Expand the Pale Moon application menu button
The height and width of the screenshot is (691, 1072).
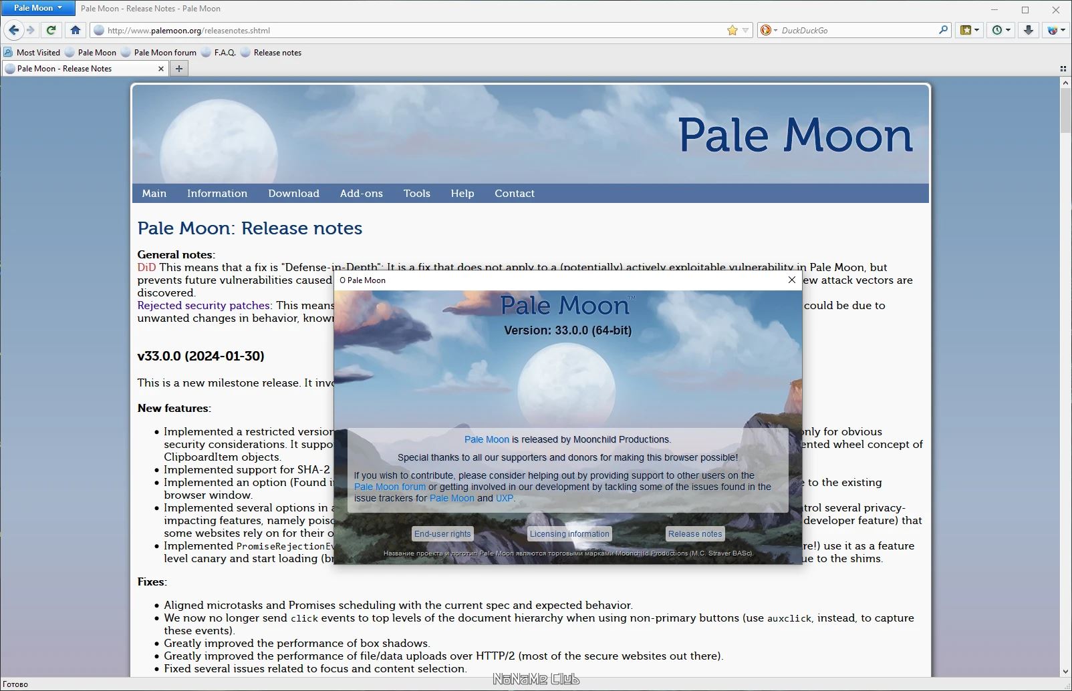[37, 8]
